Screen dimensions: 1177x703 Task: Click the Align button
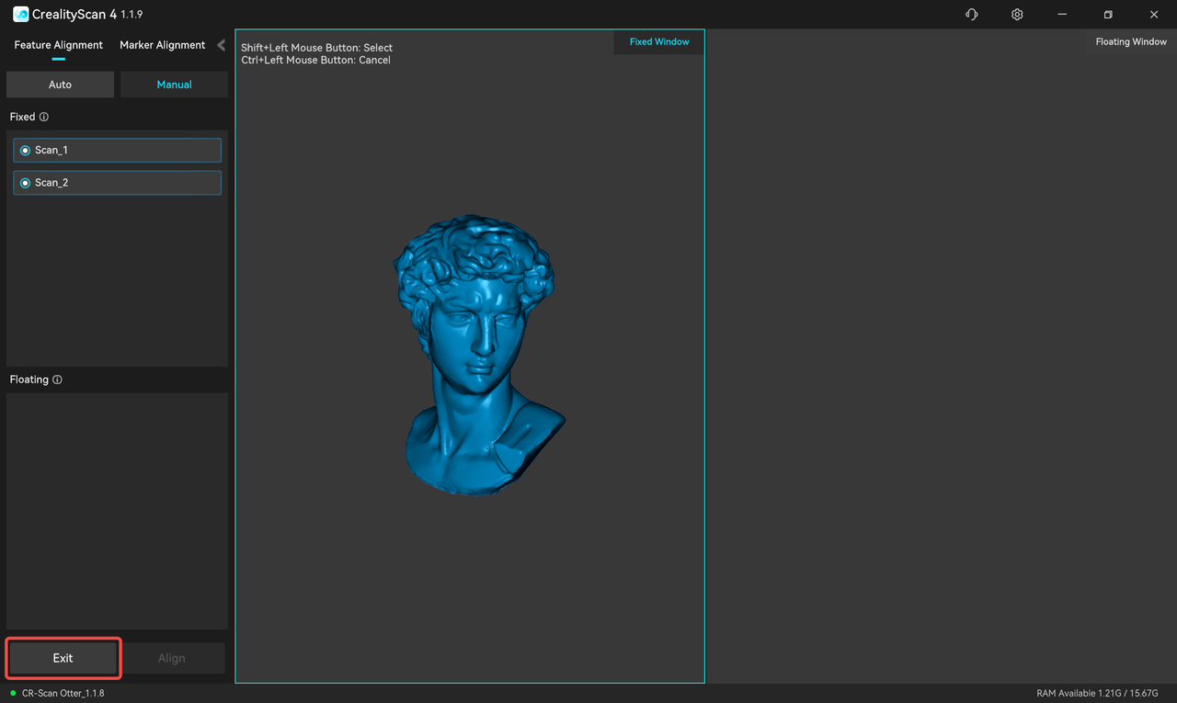pyautogui.click(x=172, y=658)
